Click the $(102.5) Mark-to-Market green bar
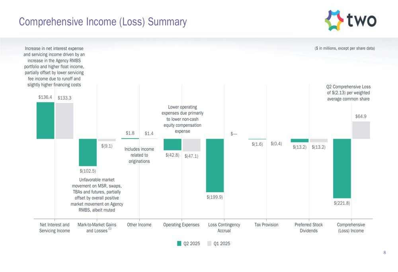Viewport: 398px width, 272px height. tap(88, 152)
